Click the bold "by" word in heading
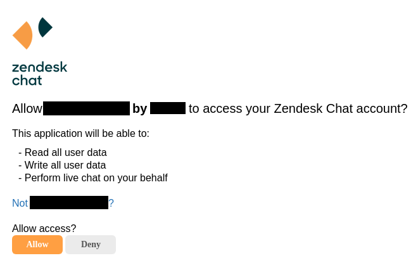418x258 pixels. (x=140, y=108)
